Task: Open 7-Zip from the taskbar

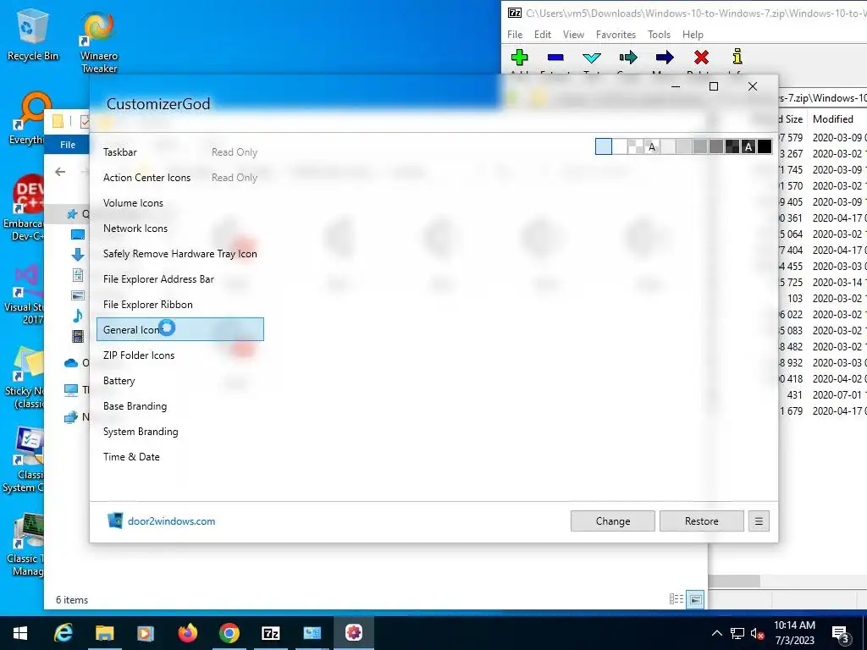Action: tap(270, 633)
